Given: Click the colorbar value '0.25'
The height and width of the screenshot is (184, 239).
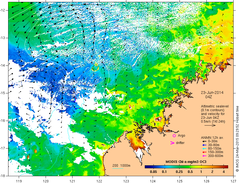Looking at the screenshot, I should point(179,172).
